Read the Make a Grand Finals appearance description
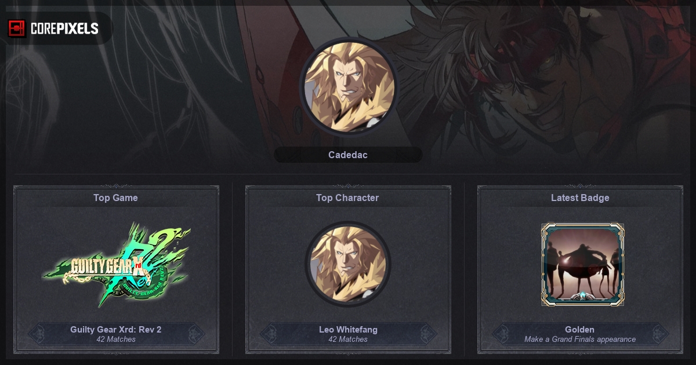This screenshot has height=365, width=696. 580,340
